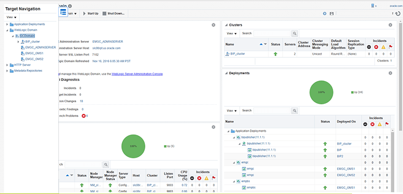
Task: Open the Servers panel gear settings
Action: [x=213, y=127]
